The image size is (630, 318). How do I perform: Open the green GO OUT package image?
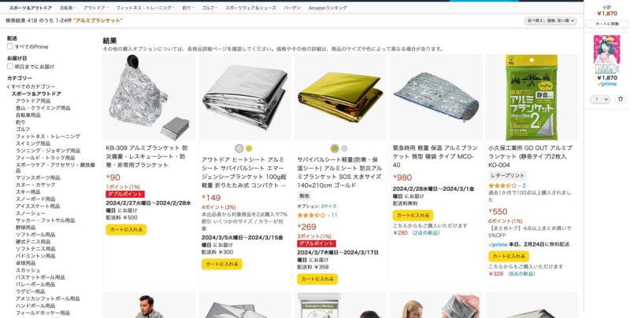[x=531, y=97]
